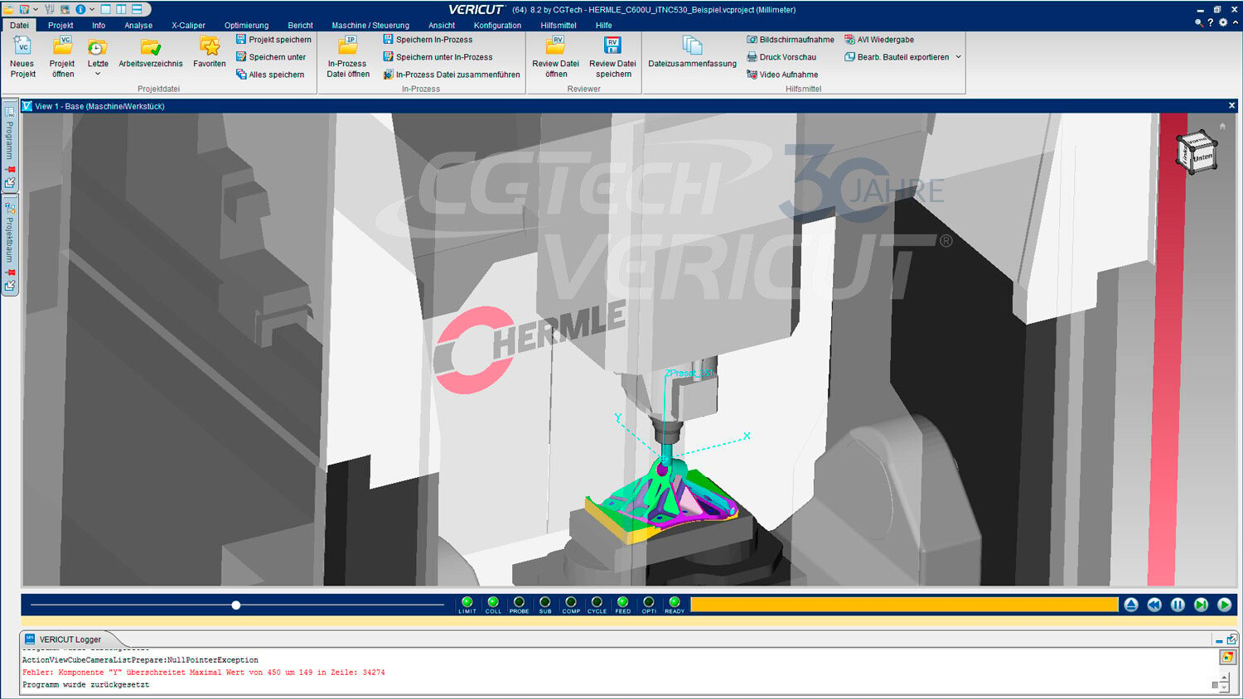The width and height of the screenshot is (1243, 699).
Task: Open Review Datei öffnen
Action: [x=556, y=56]
